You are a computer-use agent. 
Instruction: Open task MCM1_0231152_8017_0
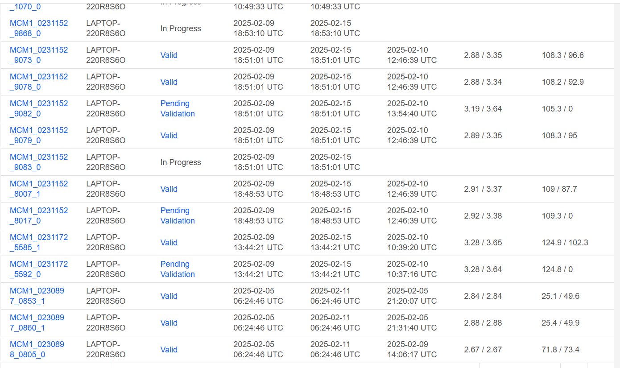coord(39,215)
